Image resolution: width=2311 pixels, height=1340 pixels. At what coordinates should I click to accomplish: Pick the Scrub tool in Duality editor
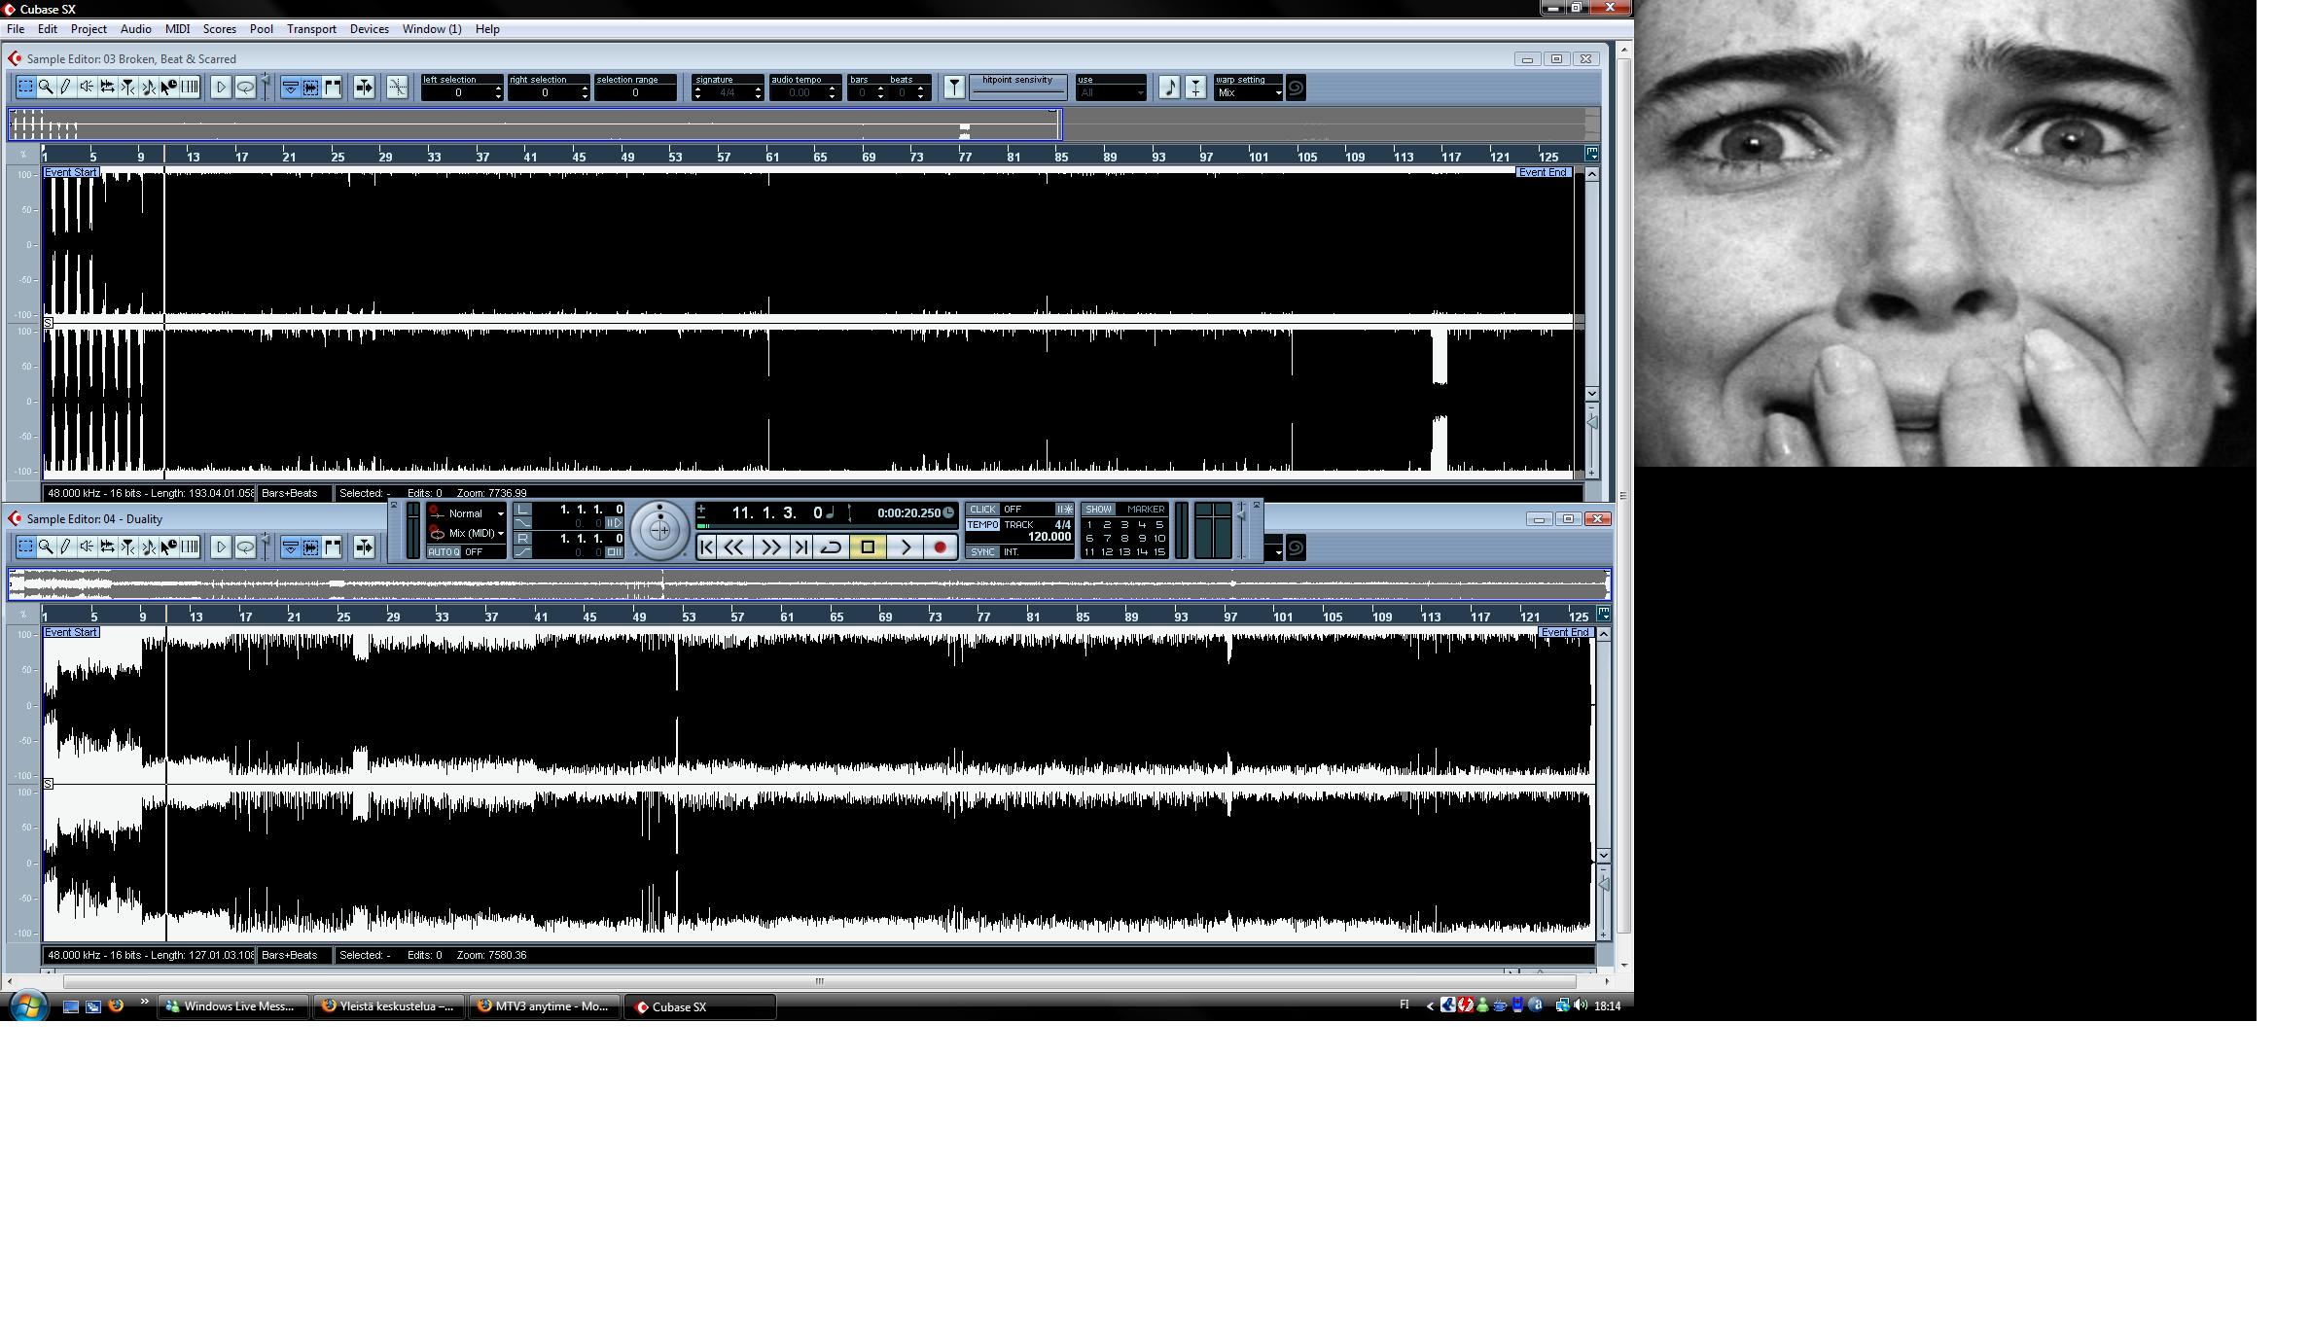click(87, 547)
